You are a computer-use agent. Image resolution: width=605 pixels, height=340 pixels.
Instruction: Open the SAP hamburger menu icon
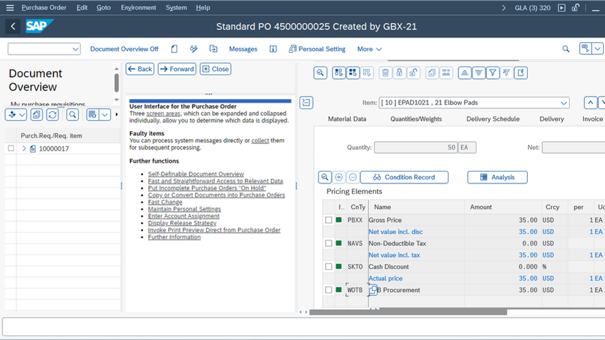click(10, 7)
